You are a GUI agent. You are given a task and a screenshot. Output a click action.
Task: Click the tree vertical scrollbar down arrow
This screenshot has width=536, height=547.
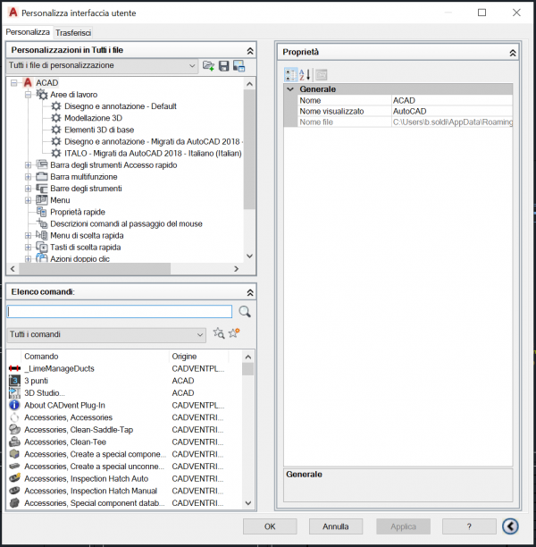(249, 256)
